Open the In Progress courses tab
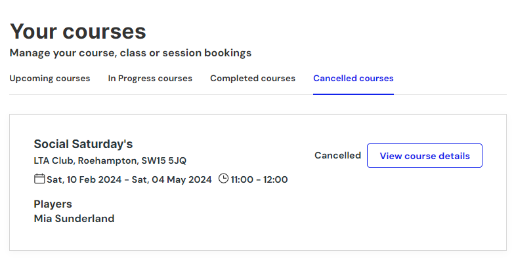 click(x=150, y=79)
